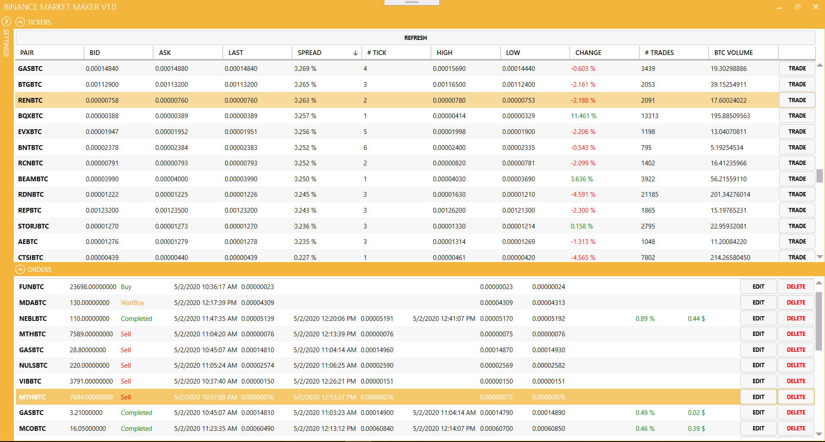Sort by the Ask column header
825x442 pixels.
[188, 52]
